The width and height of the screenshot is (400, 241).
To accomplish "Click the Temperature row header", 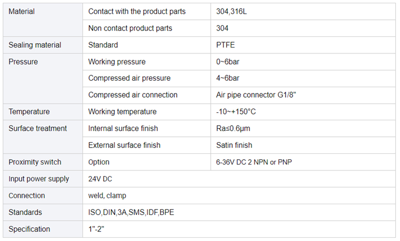I will [x=43, y=112].
